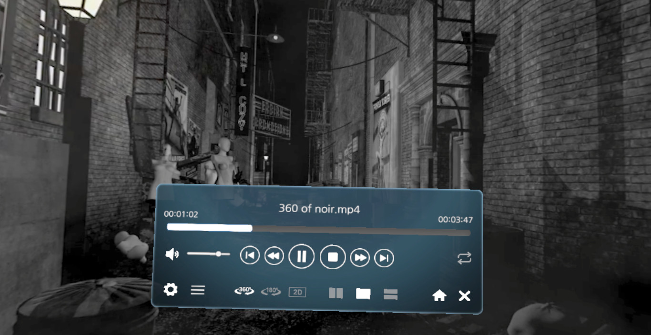Open the file browser folder
This screenshot has width=651, height=335.
click(363, 294)
